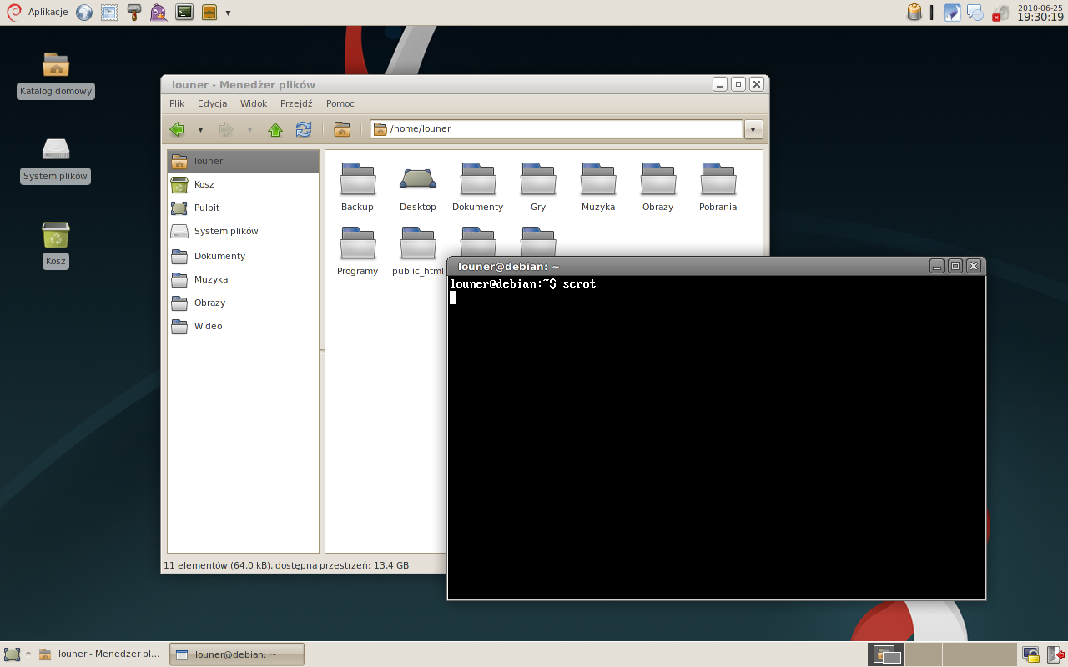Select Obrazy in the sidebar
The height and width of the screenshot is (667, 1068).
[243, 303]
